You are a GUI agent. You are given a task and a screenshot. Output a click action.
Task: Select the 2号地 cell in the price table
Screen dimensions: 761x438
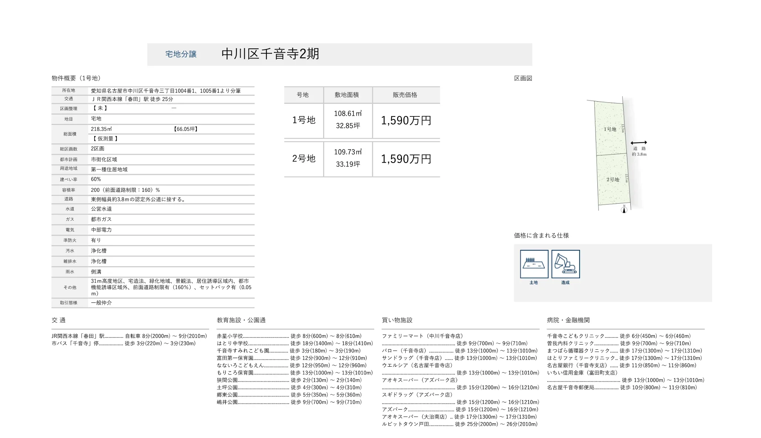304,159
